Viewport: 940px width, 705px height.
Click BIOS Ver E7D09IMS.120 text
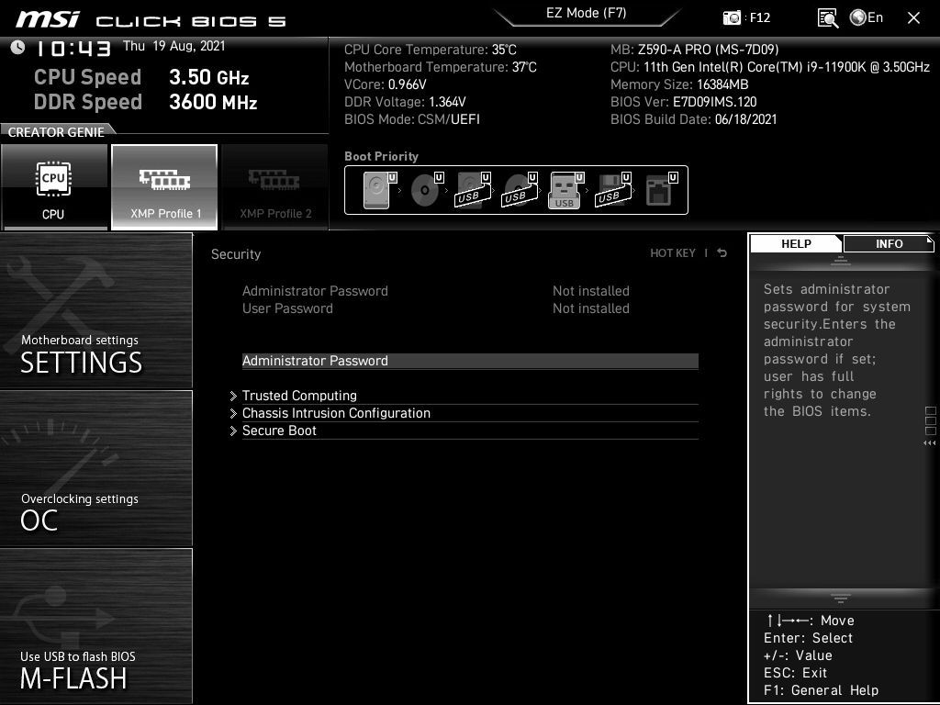tap(683, 102)
